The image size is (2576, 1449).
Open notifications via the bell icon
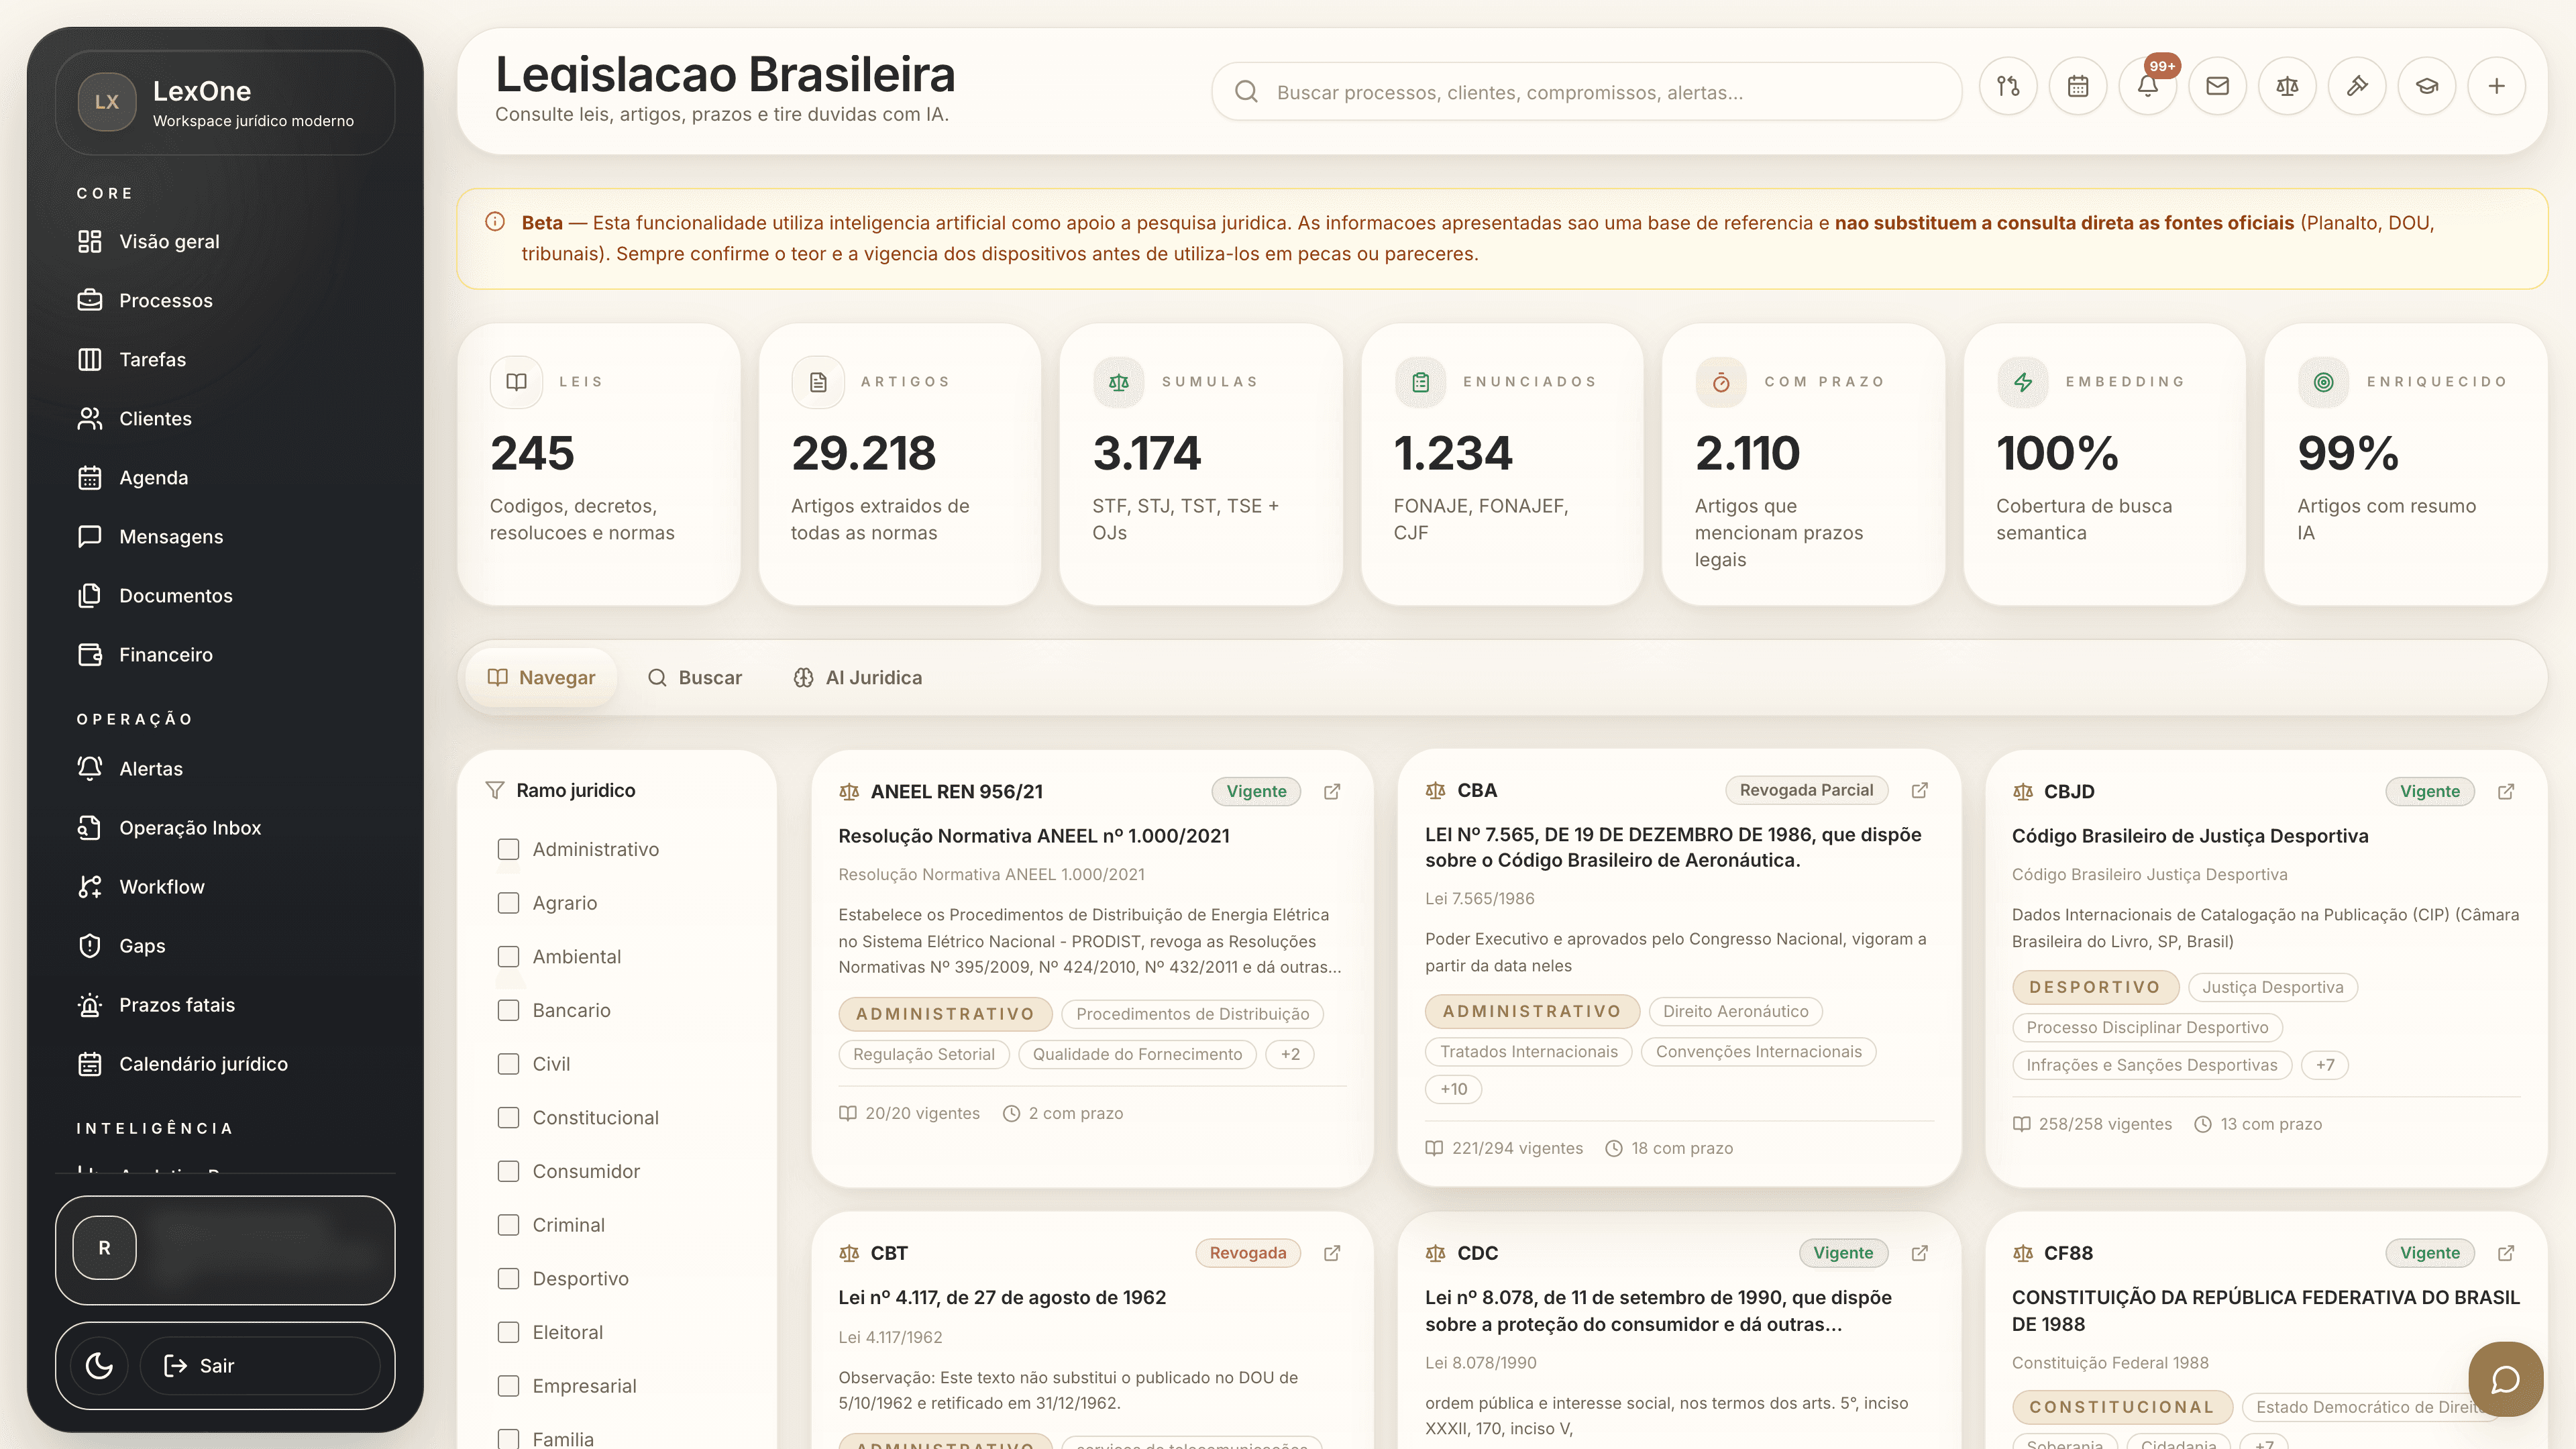(x=2148, y=86)
